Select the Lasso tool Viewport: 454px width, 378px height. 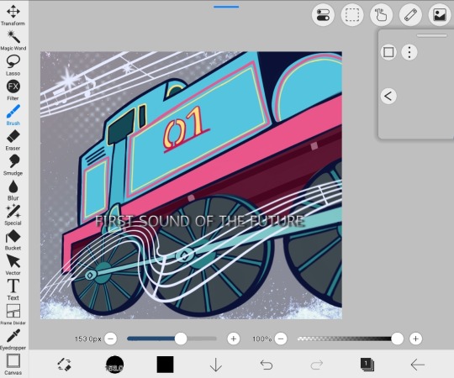coord(13,66)
